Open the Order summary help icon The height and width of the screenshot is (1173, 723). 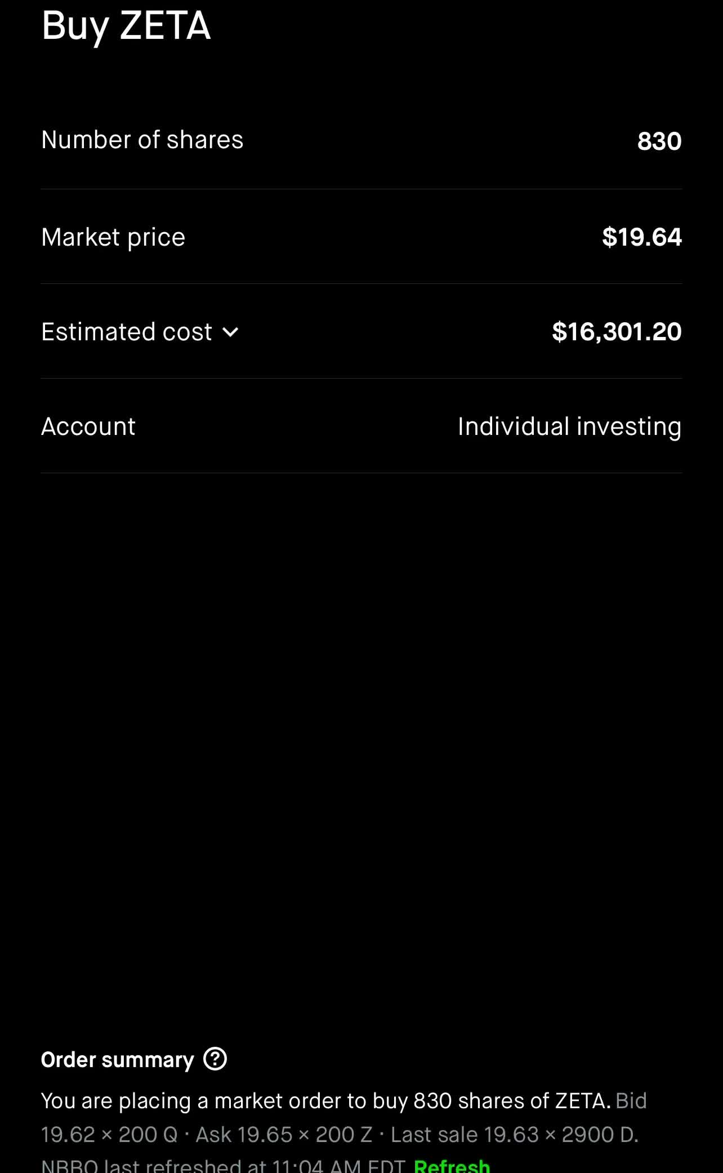pos(215,1059)
